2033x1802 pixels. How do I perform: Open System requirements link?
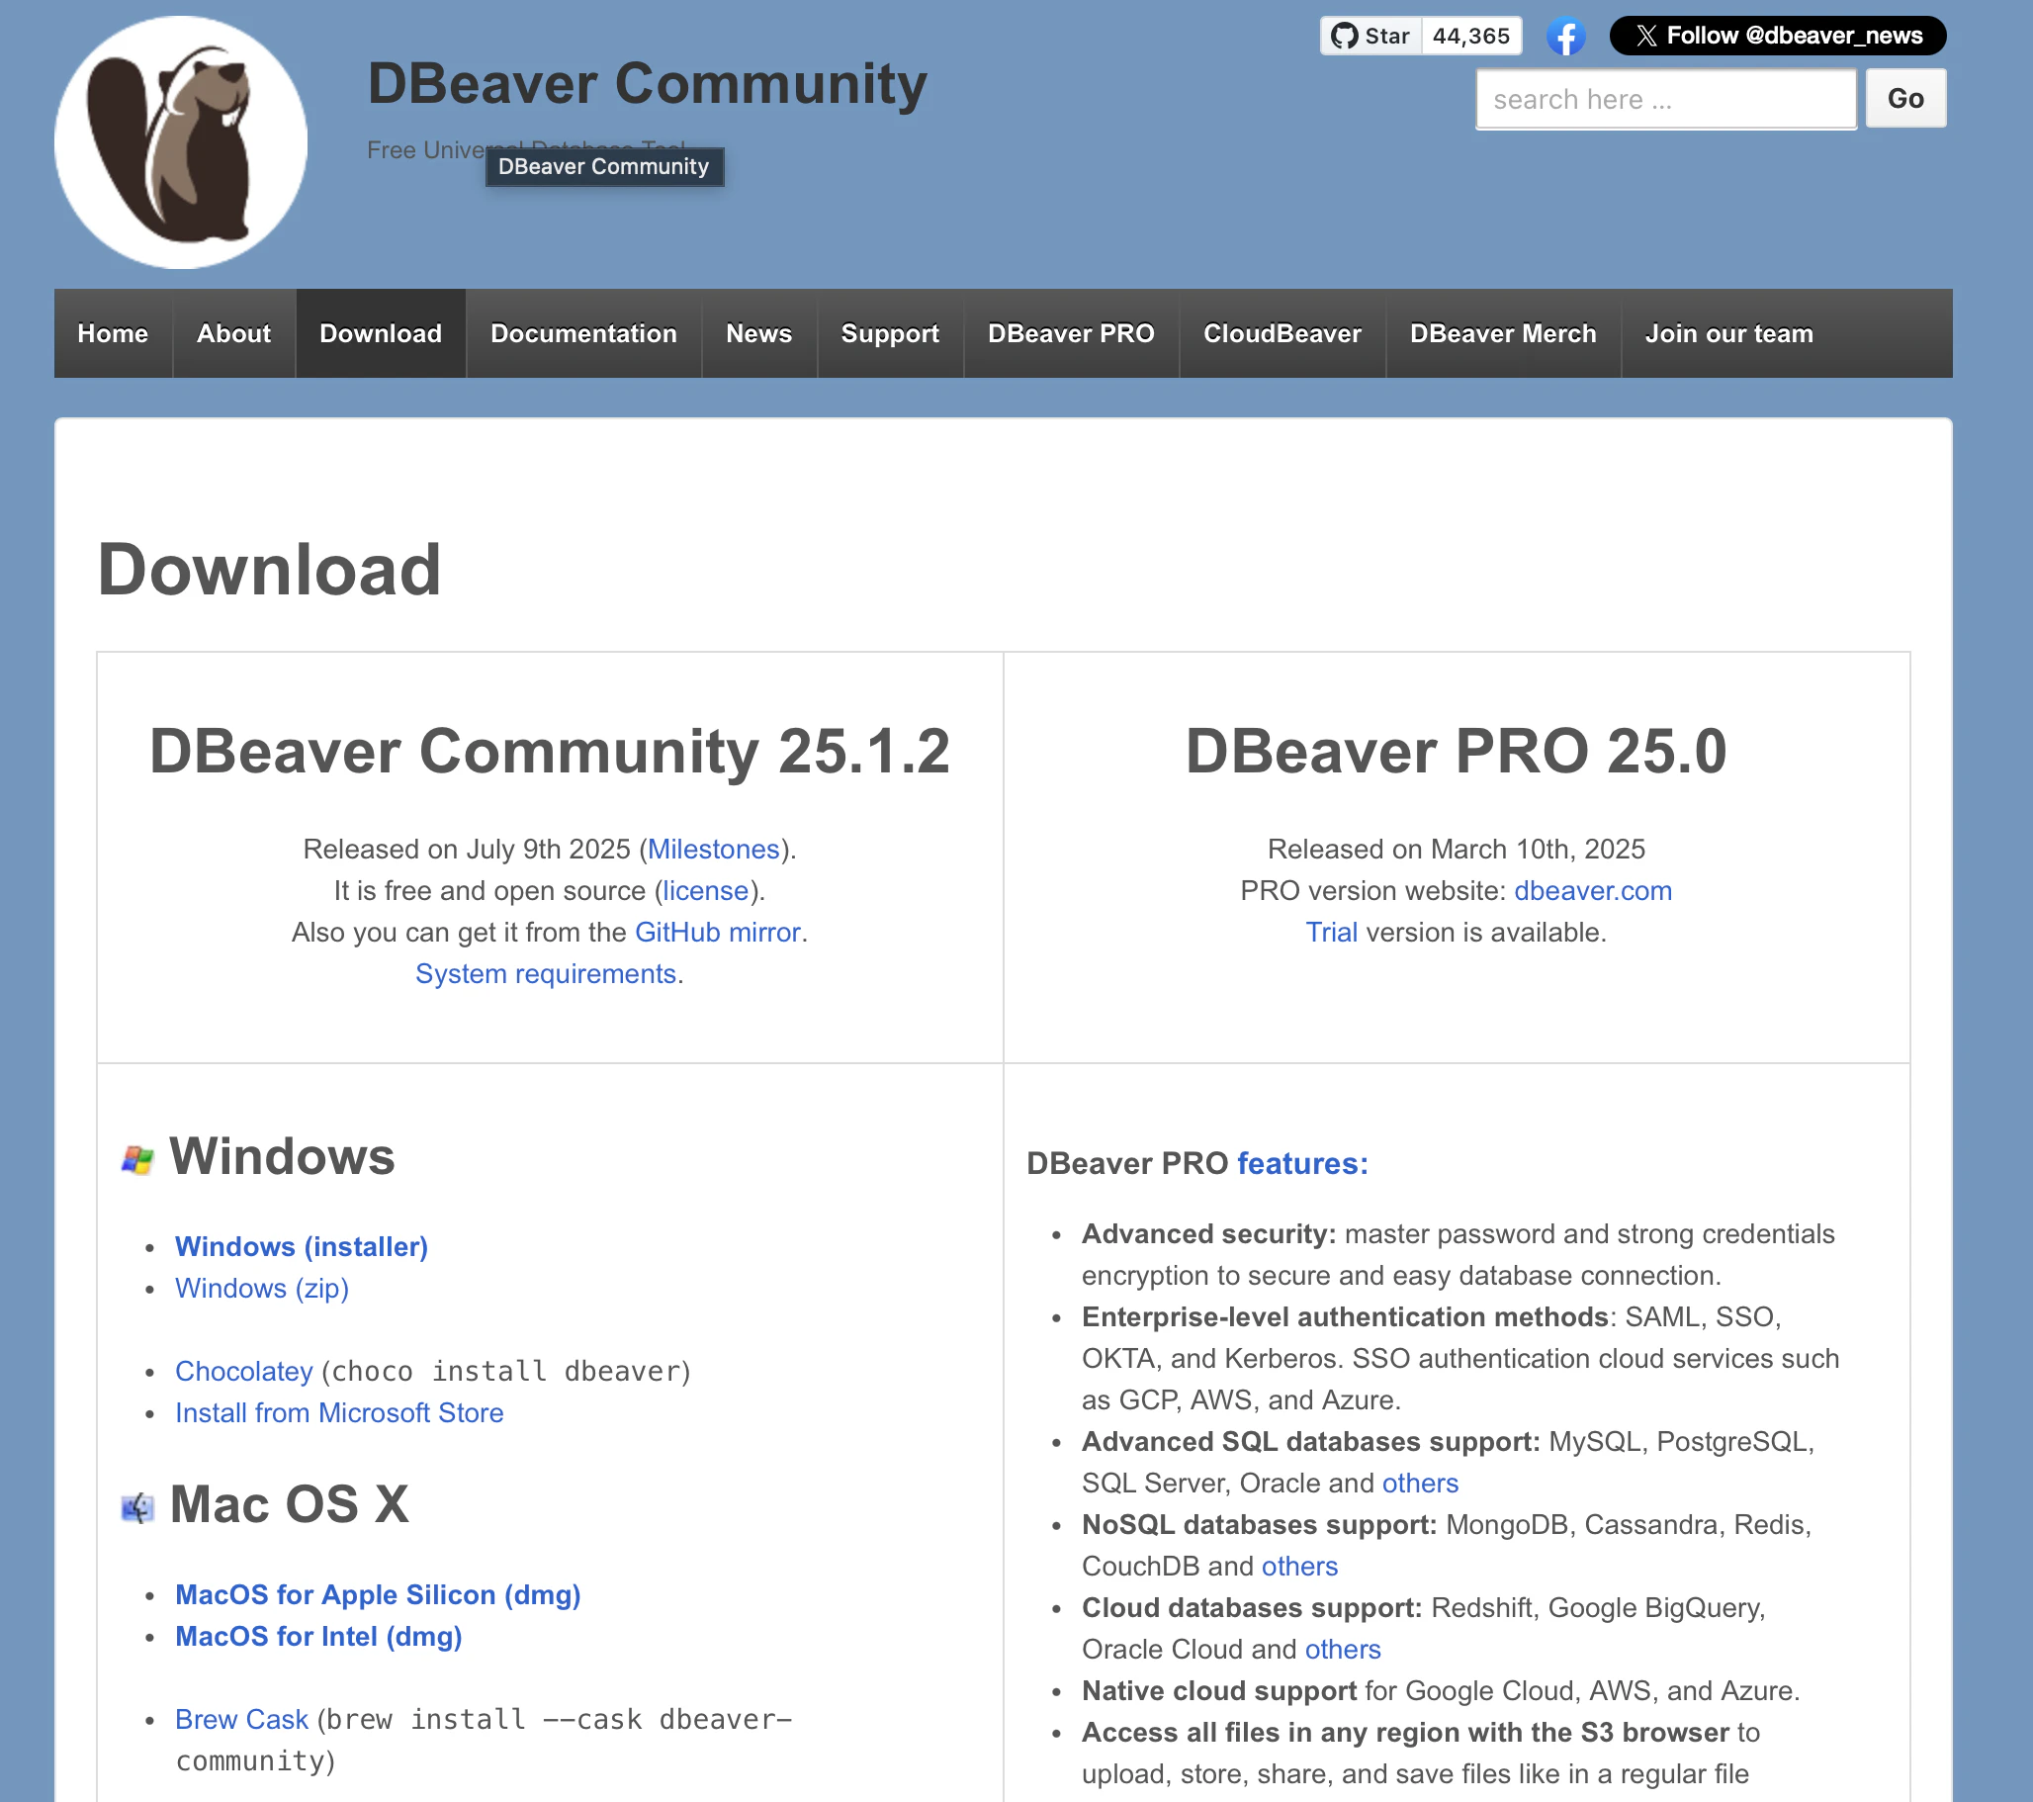pos(546,974)
